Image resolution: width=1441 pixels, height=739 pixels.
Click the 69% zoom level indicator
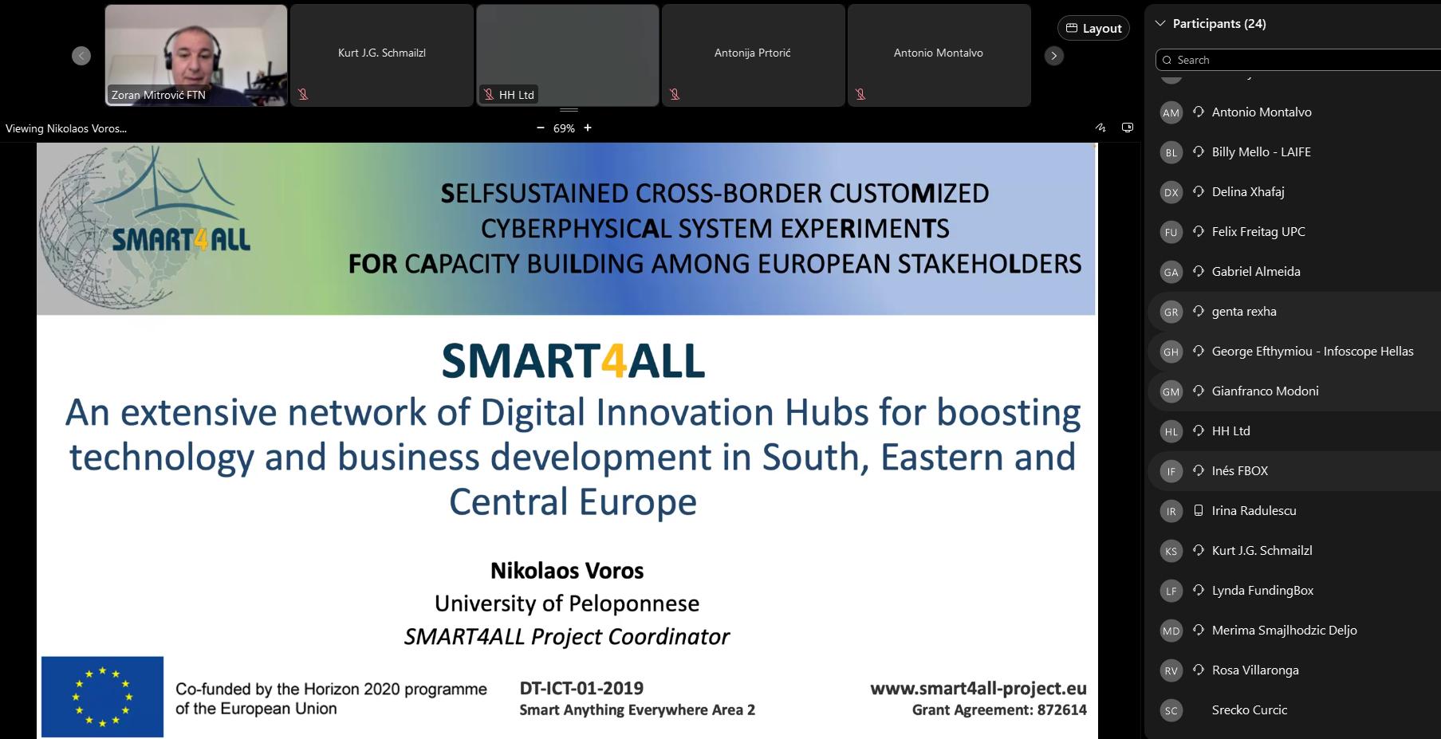(x=564, y=128)
